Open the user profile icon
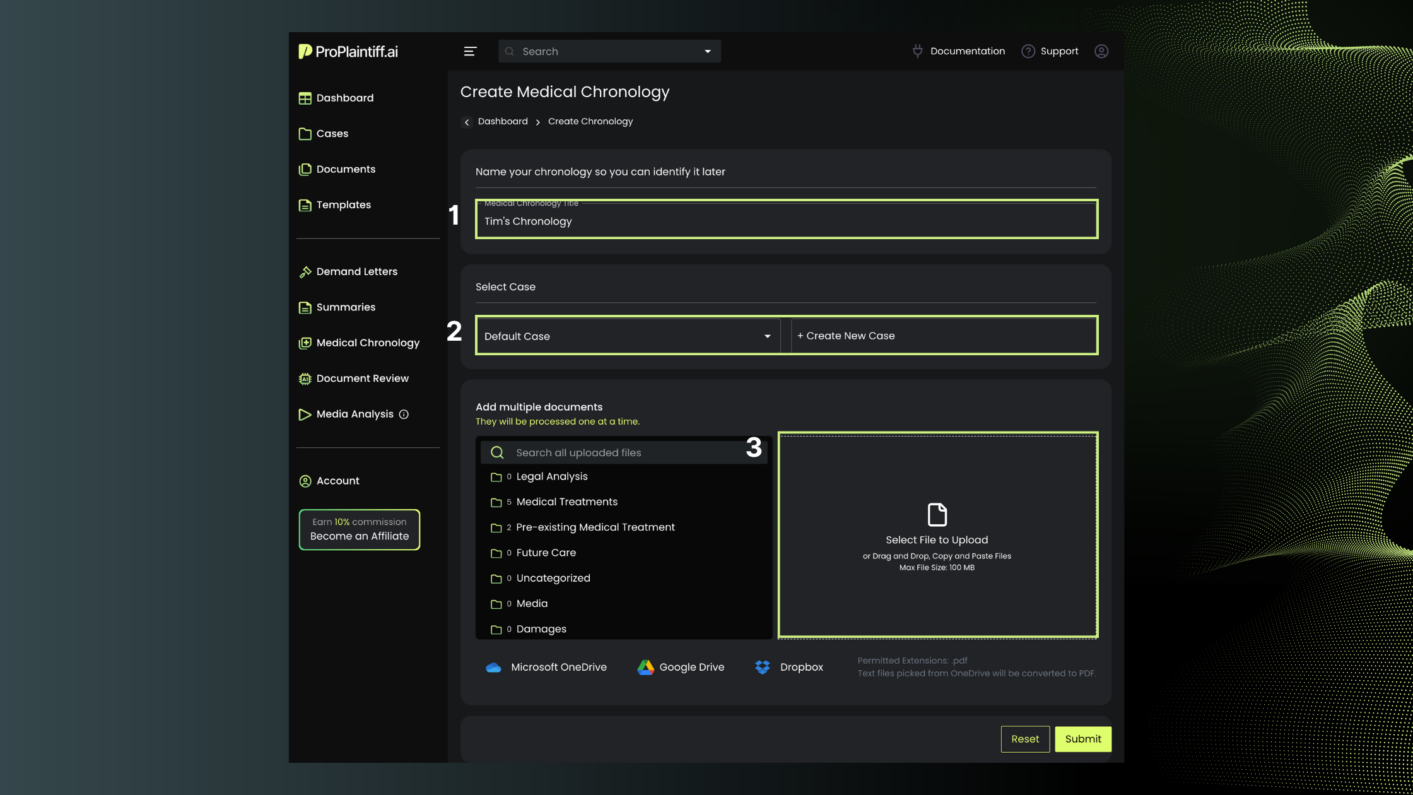Viewport: 1413px width, 795px height. click(1101, 51)
